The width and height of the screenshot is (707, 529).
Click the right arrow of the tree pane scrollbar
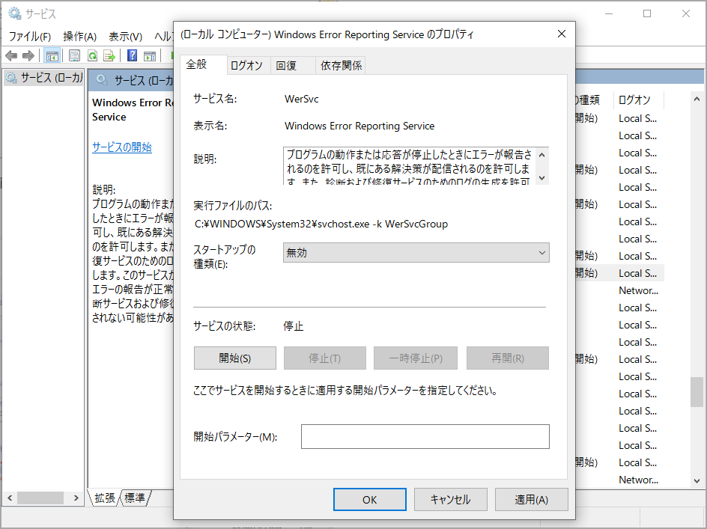coord(76,498)
